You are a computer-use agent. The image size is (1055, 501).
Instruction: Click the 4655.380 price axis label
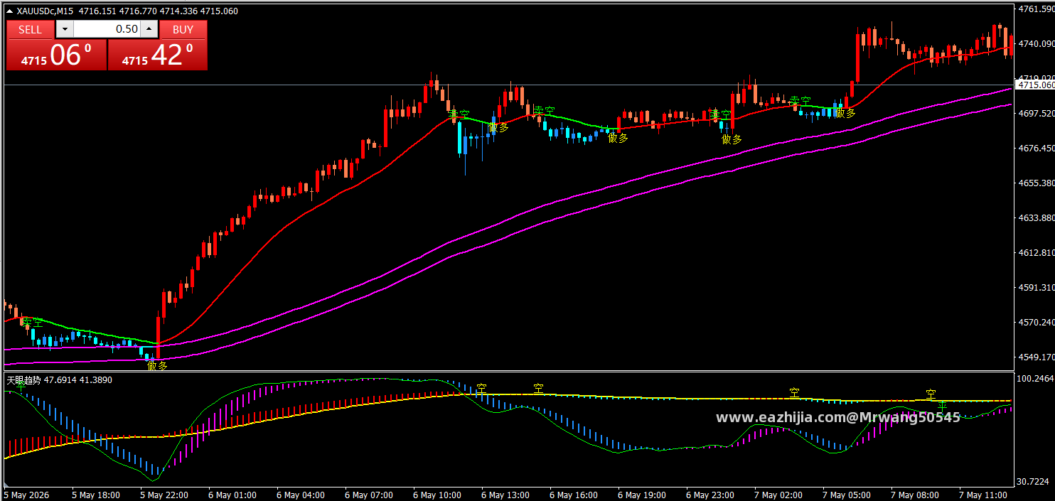(x=1037, y=183)
